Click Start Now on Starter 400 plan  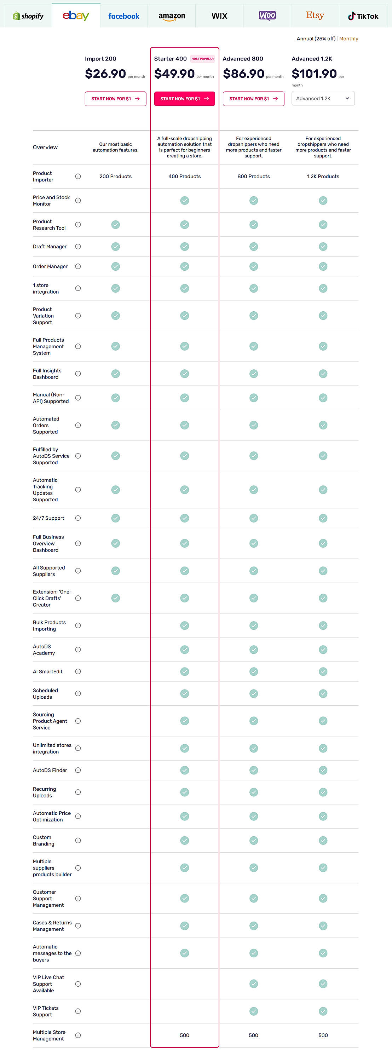184,99
